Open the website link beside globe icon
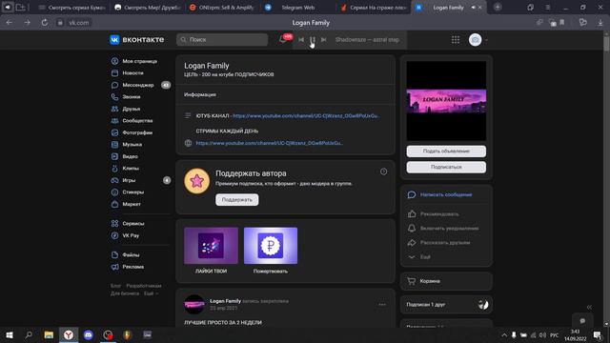Image resolution: width=610 pixels, height=343 pixels. [269, 143]
